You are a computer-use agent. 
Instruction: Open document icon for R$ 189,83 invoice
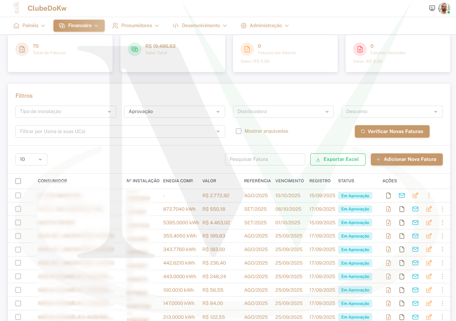[402, 236]
